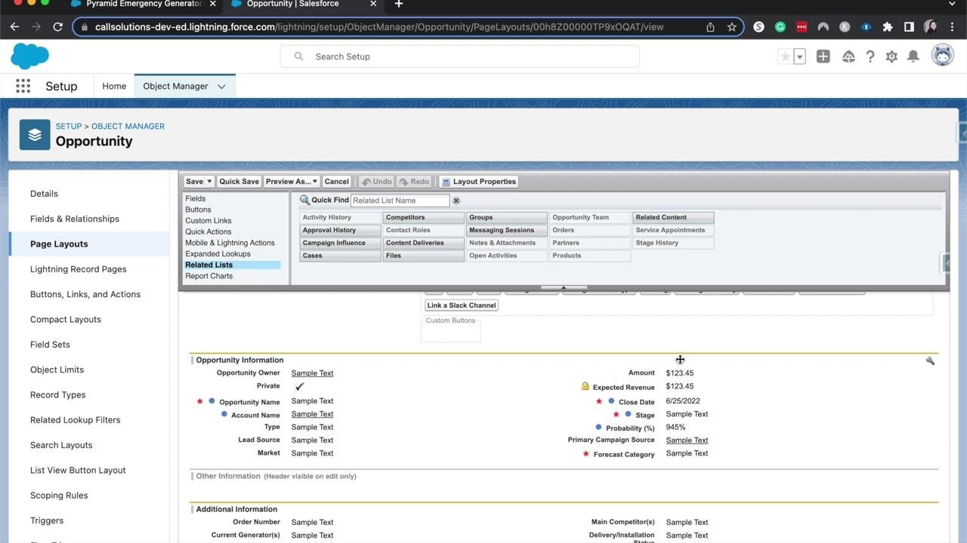
Task: Click the Trailhead guidance icon in the header
Action: coord(848,57)
